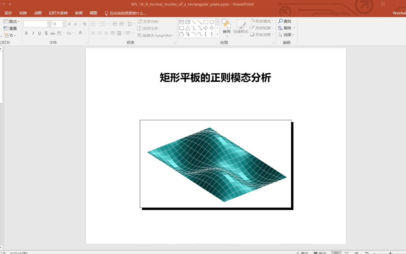
Task: Toggle underline formatting
Action: click(39, 33)
